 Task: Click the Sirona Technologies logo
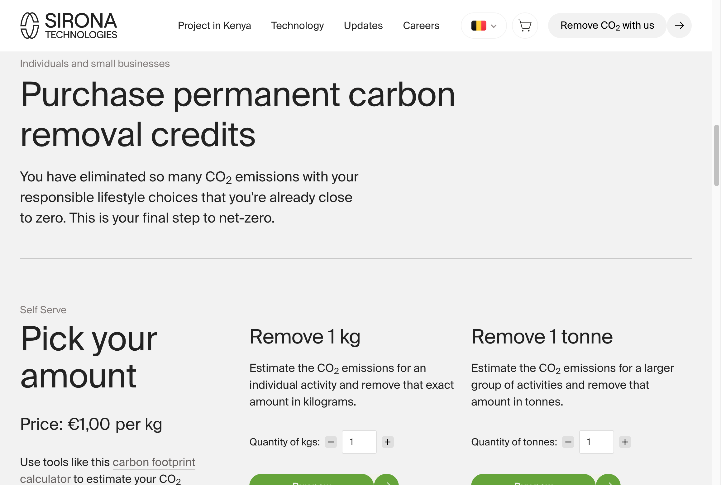(69, 26)
